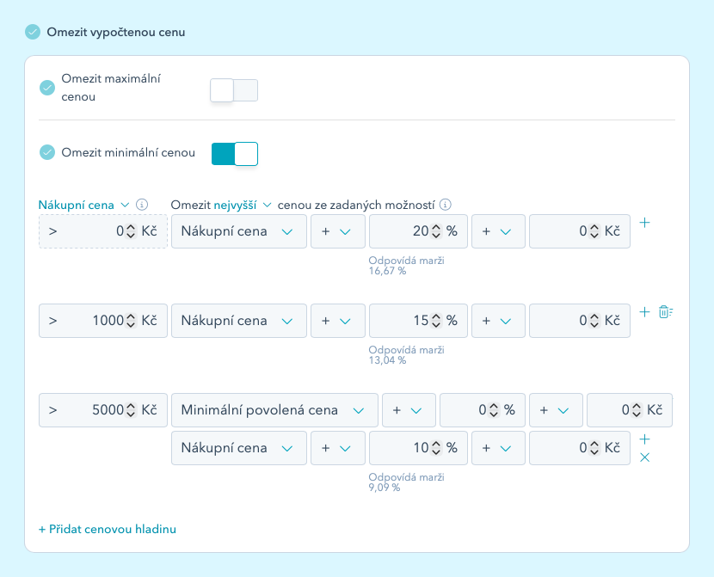
Task: Click the '16,67 %' margin value text
Action: pyautogui.click(x=387, y=271)
